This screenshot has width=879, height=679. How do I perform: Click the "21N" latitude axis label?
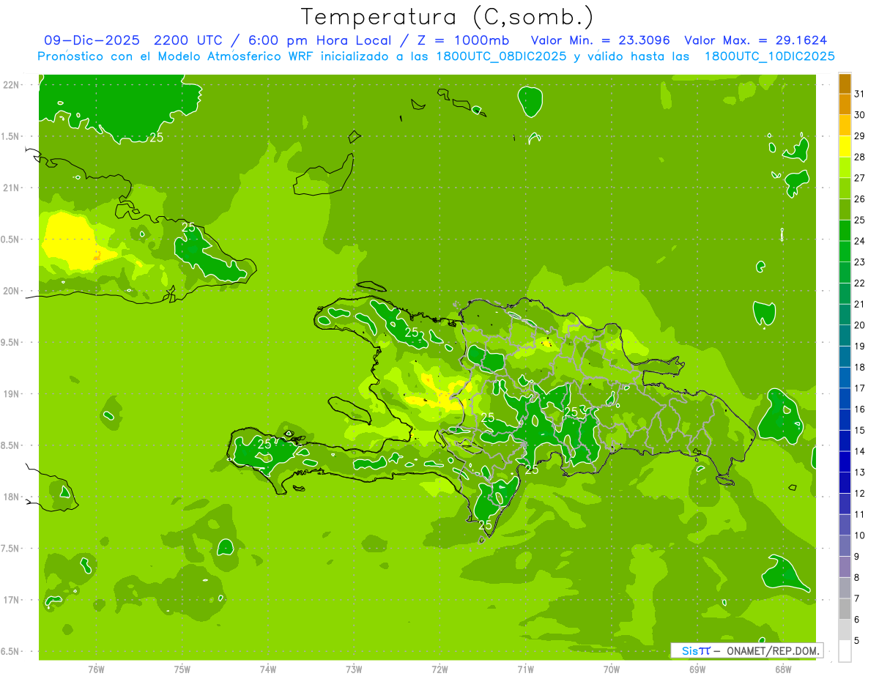click(x=10, y=188)
